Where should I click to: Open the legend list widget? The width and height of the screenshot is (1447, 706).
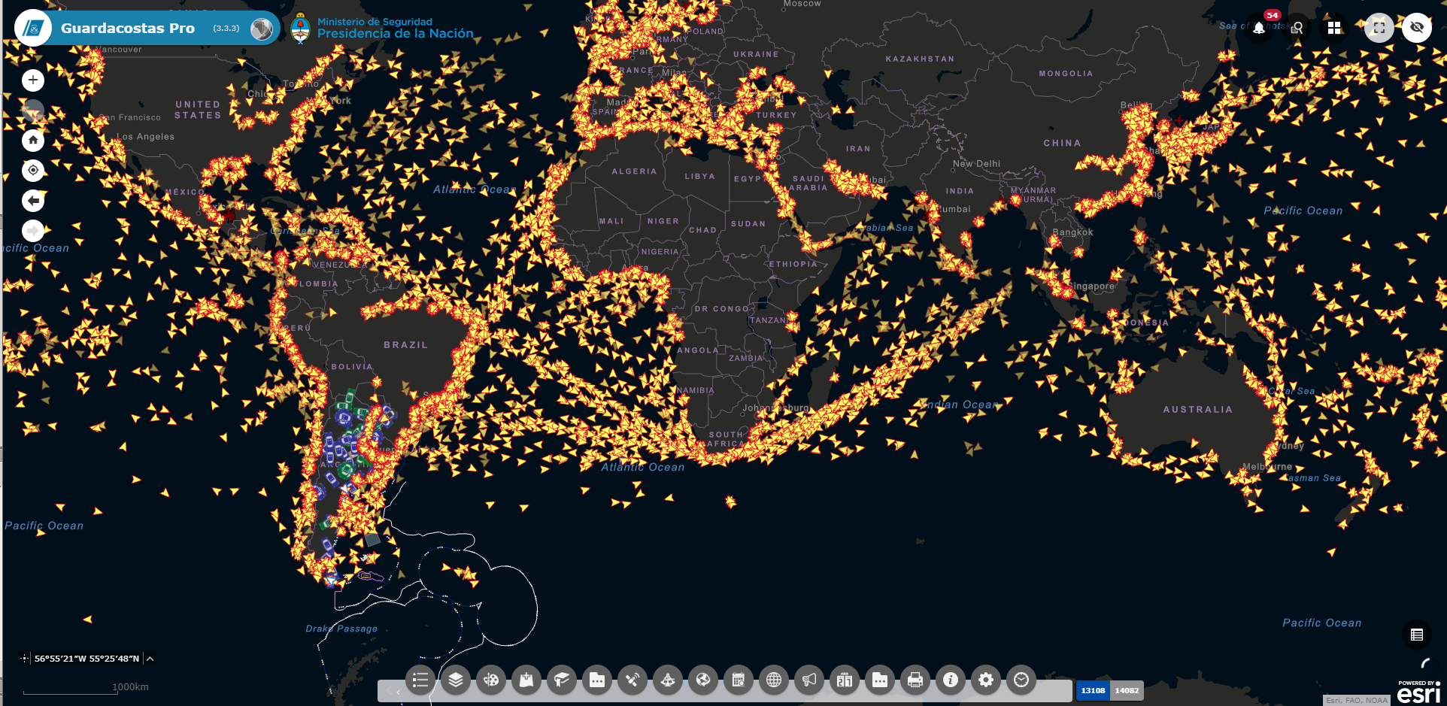(x=420, y=680)
